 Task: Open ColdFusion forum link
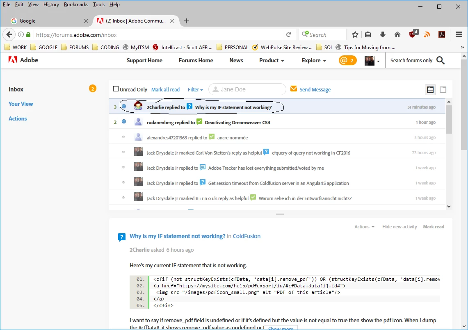coord(247,236)
